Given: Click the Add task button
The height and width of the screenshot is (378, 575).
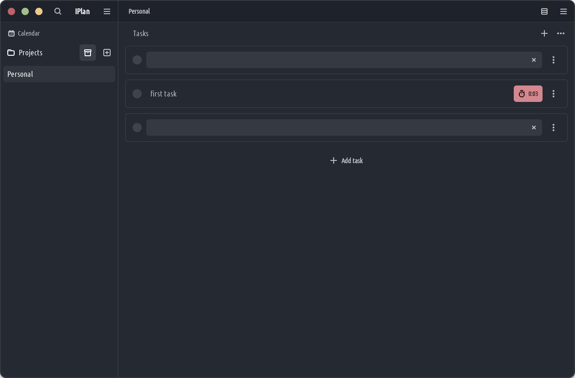Looking at the screenshot, I should coord(346,160).
